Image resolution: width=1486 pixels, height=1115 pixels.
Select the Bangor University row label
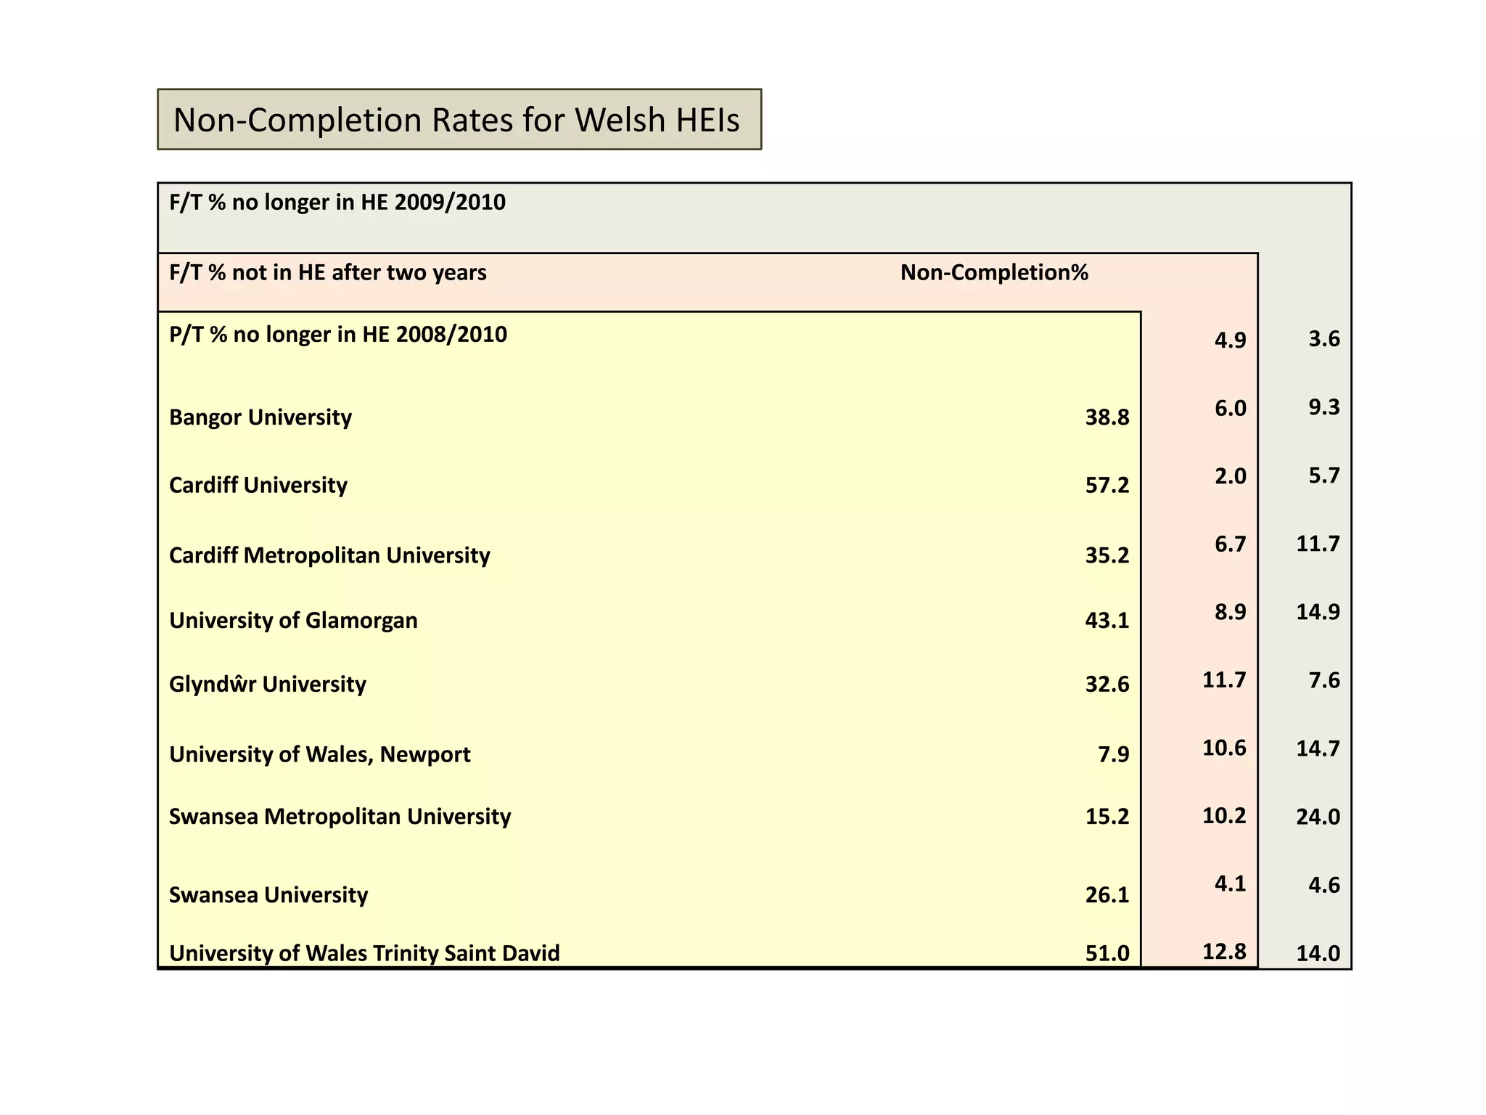point(260,417)
